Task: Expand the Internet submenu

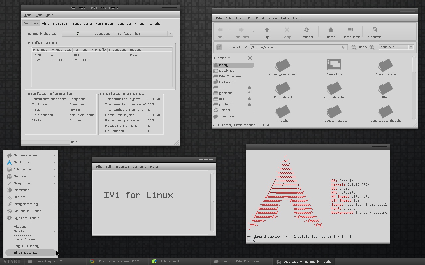Action: tap(31, 190)
